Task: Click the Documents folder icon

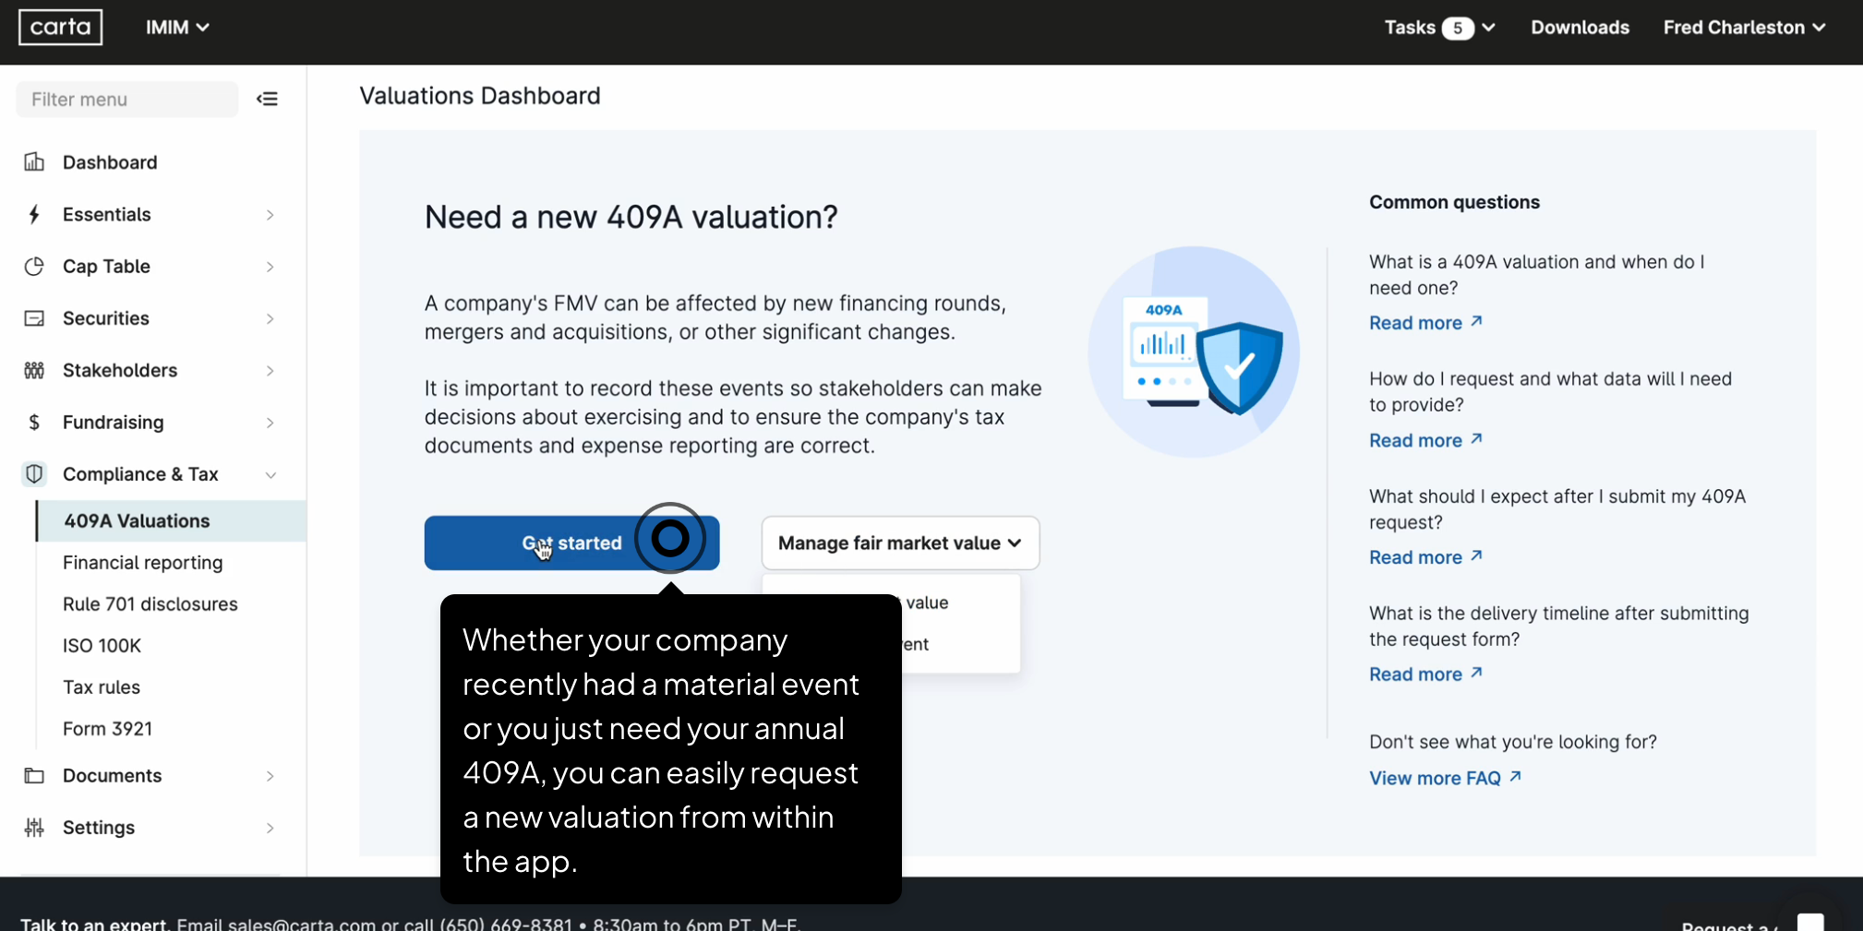Action: (x=34, y=775)
